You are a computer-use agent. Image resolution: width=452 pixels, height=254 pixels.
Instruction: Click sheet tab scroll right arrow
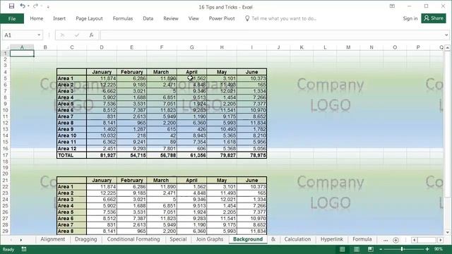[20, 240]
